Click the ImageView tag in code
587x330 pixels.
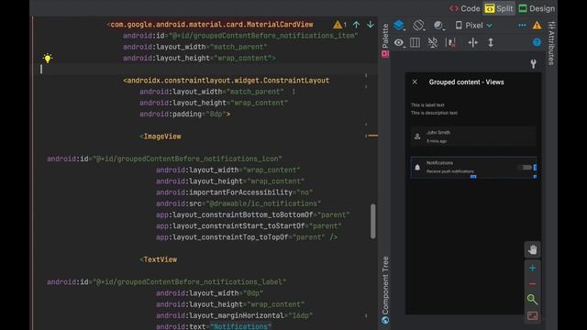click(161, 137)
